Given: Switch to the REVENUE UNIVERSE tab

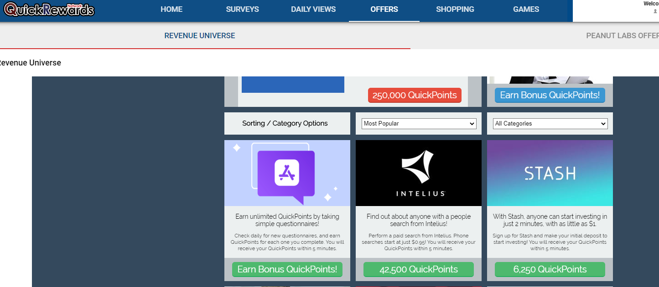Looking at the screenshot, I should point(200,35).
